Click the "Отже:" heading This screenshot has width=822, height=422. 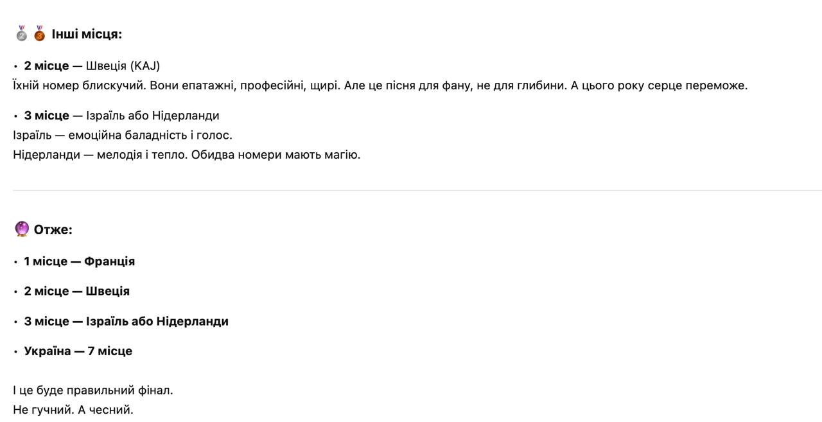coord(53,230)
